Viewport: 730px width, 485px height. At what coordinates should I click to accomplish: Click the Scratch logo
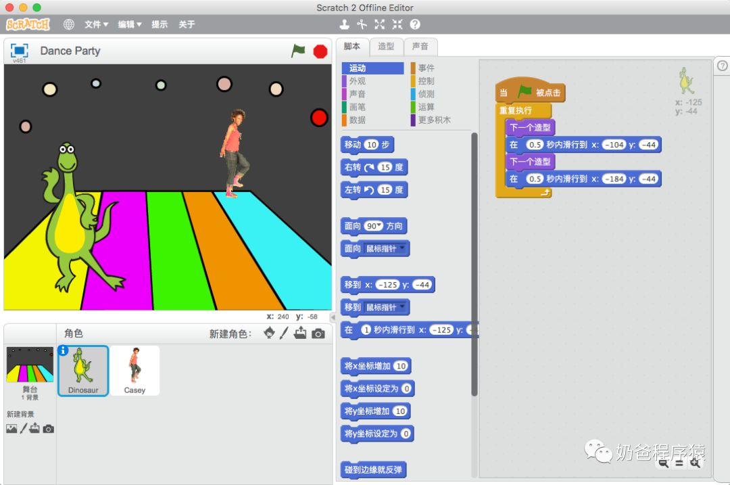point(28,24)
